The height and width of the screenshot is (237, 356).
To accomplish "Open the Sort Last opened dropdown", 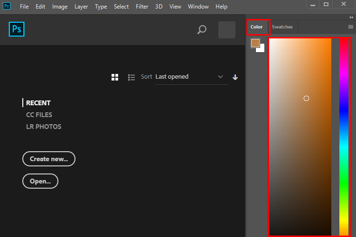I will coord(191,77).
